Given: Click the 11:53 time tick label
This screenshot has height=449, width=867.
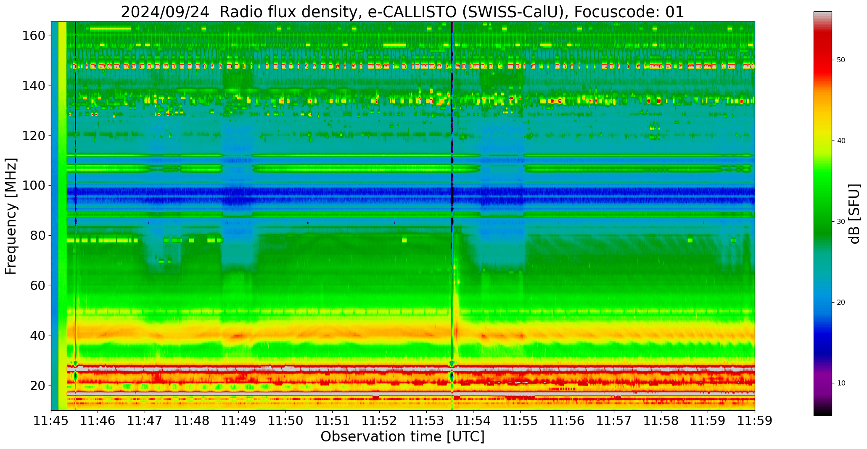Looking at the screenshot, I should (x=426, y=421).
